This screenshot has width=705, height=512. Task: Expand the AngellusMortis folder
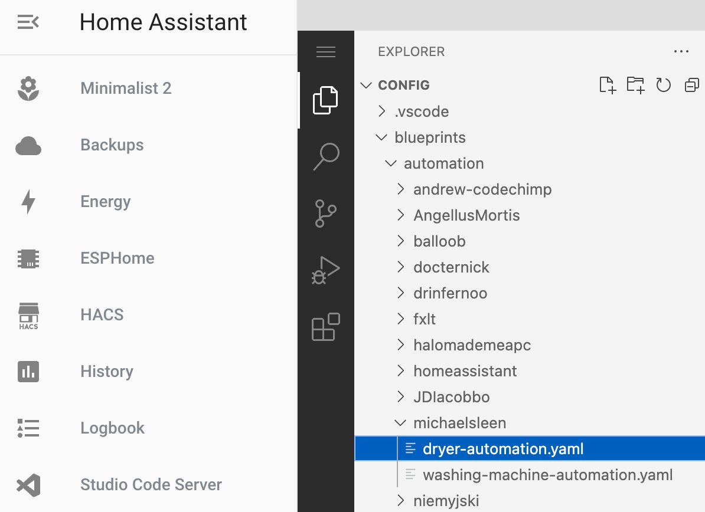tap(401, 215)
